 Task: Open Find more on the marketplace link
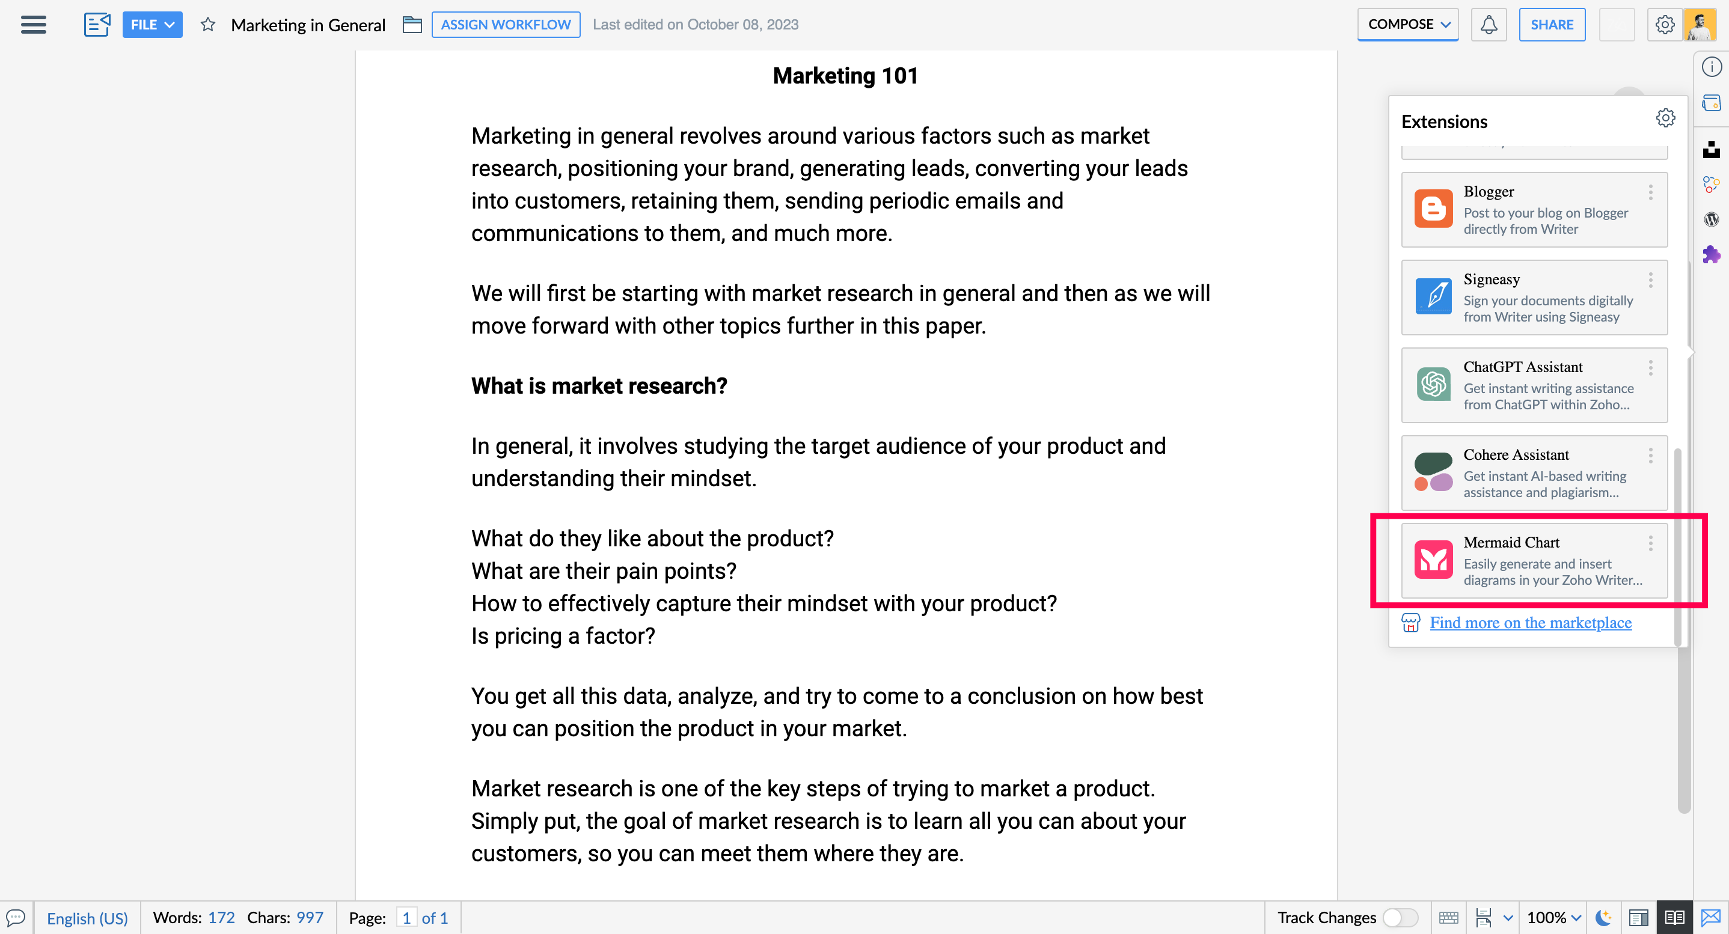1531,623
